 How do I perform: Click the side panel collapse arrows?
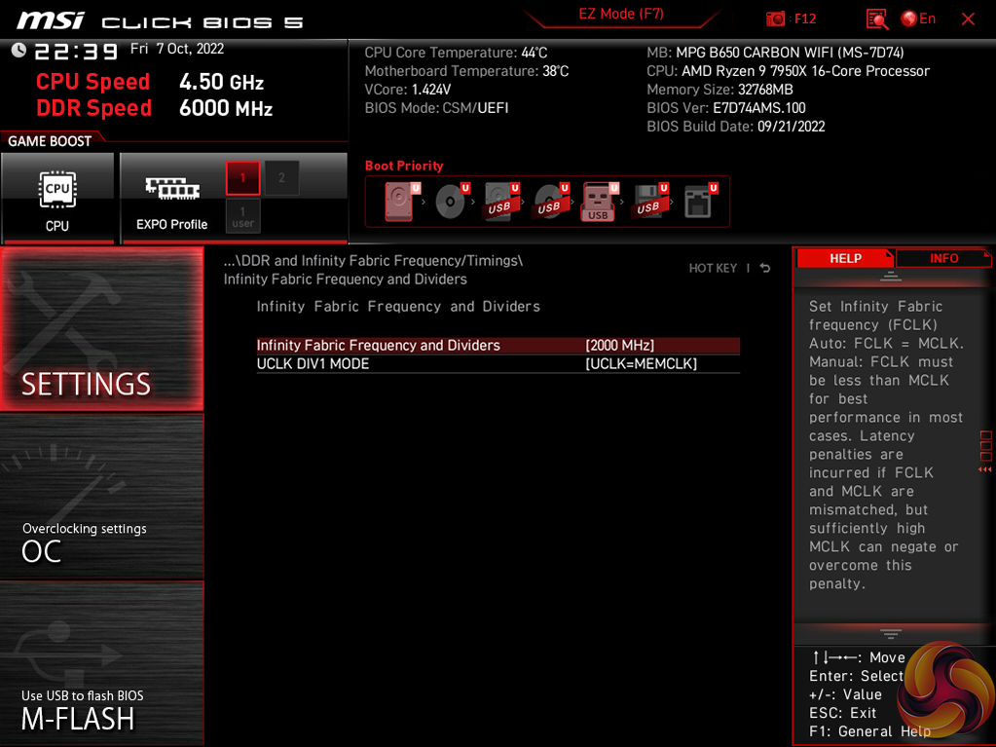[x=984, y=469]
